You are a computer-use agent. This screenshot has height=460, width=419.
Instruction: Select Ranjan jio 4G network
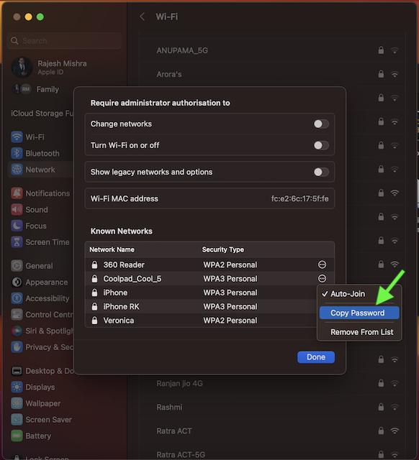pyautogui.click(x=179, y=383)
